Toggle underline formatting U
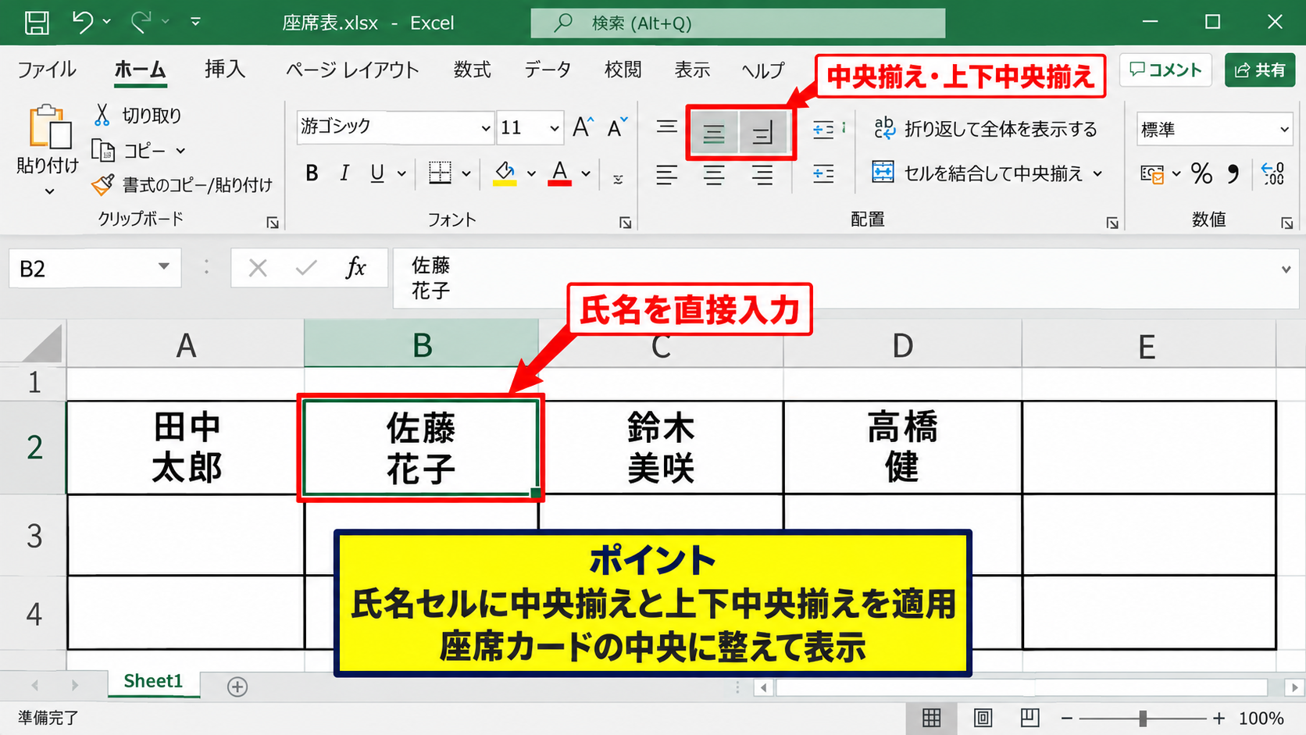1306x735 pixels. tap(377, 173)
